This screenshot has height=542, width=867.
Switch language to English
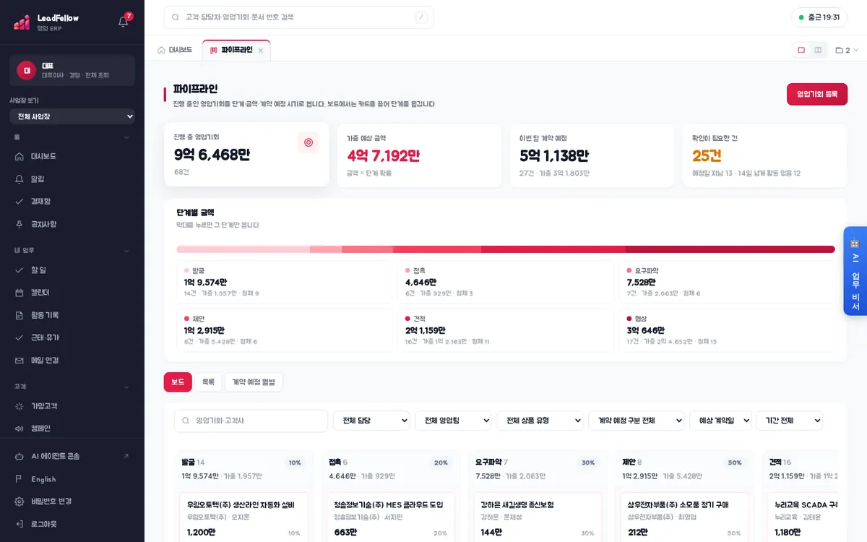point(72,479)
